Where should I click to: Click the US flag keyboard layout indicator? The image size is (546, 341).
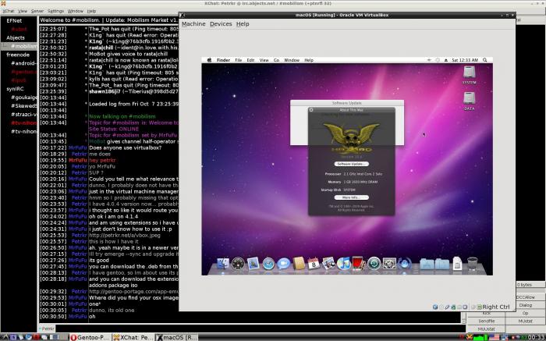pyautogui.click(x=494, y=337)
